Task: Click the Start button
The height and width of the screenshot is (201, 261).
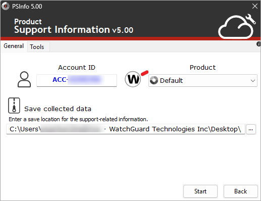Action: [200, 191]
